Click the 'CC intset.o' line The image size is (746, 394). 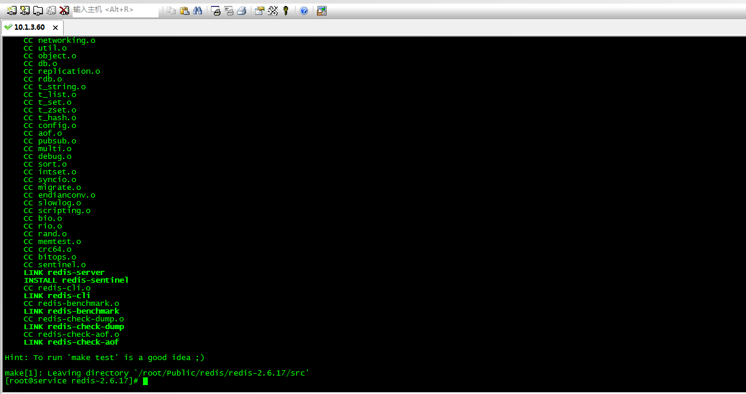click(x=50, y=172)
